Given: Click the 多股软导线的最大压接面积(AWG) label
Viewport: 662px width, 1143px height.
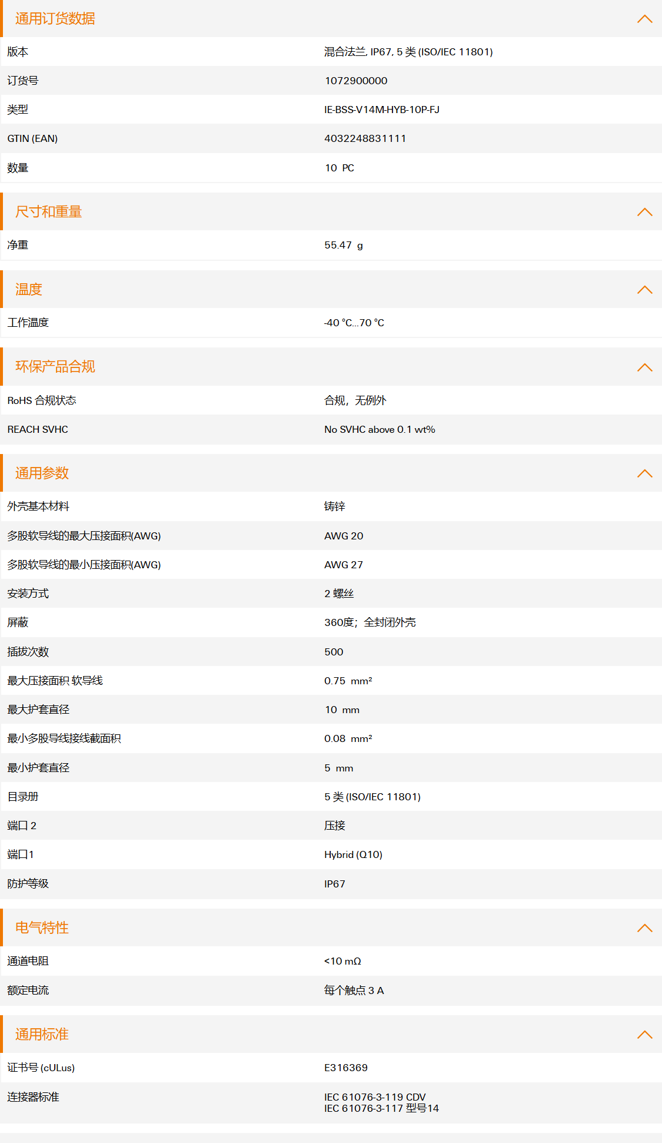Looking at the screenshot, I should [x=84, y=536].
